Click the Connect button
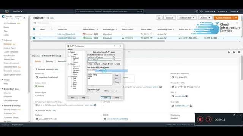The height and width of the screenshot is (136, 243). point(169,18)
